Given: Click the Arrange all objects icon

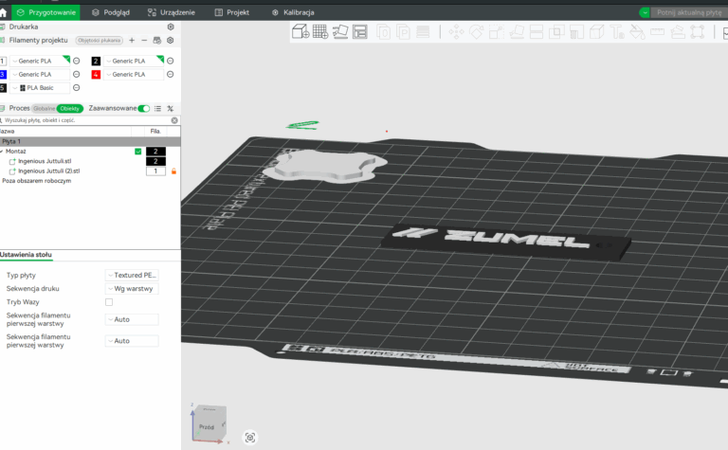Looking at the screenshot, I should click(x=360, y=31).
